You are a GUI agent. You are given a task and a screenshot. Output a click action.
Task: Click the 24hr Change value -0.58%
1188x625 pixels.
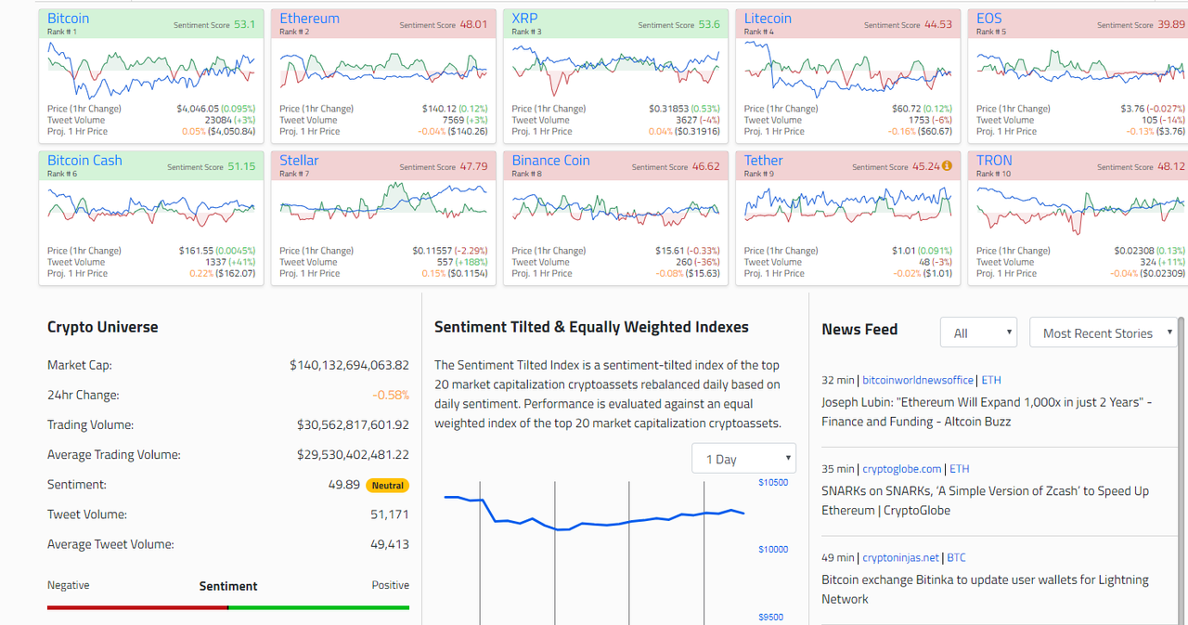391,395
